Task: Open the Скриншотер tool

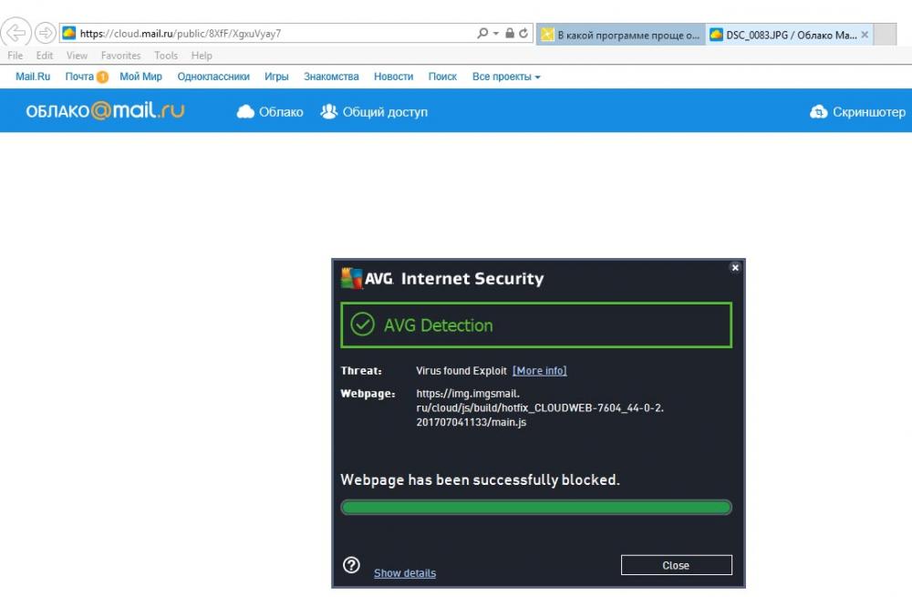Action: click(857, 111)
